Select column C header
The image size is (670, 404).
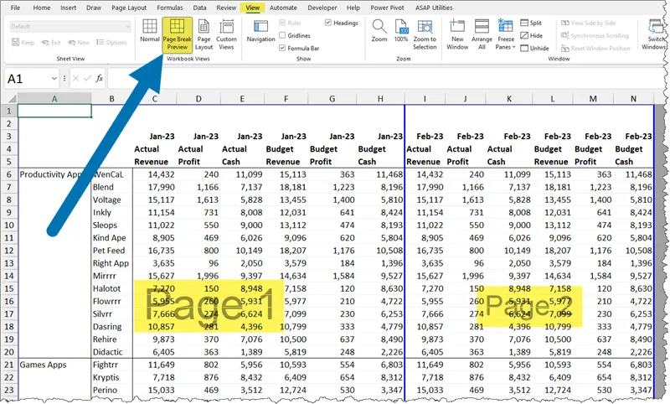tap(155, 99)
